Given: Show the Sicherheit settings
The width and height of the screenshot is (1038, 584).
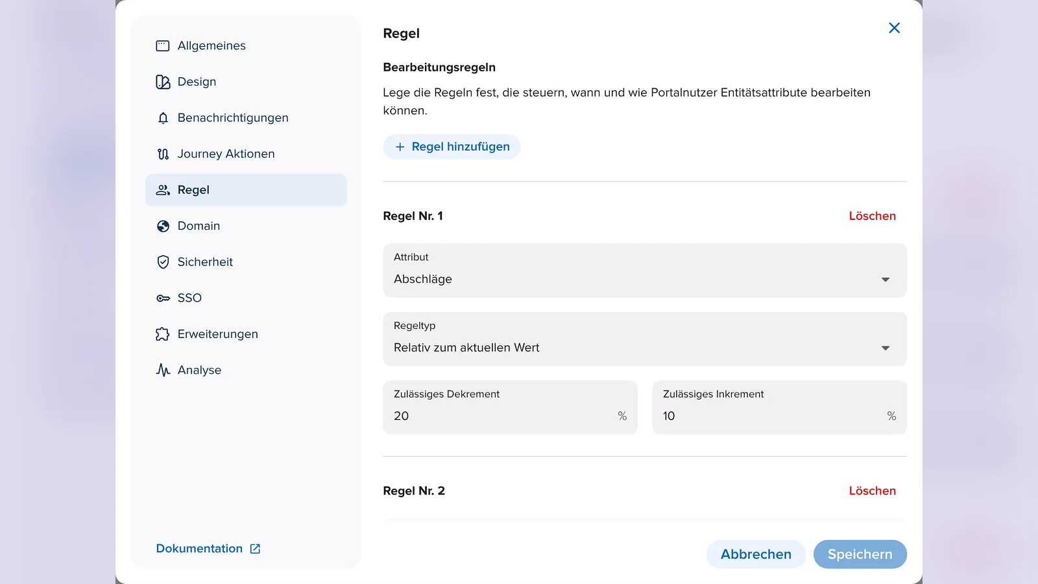Looking at the screenshot, I should tap(246, 262).
